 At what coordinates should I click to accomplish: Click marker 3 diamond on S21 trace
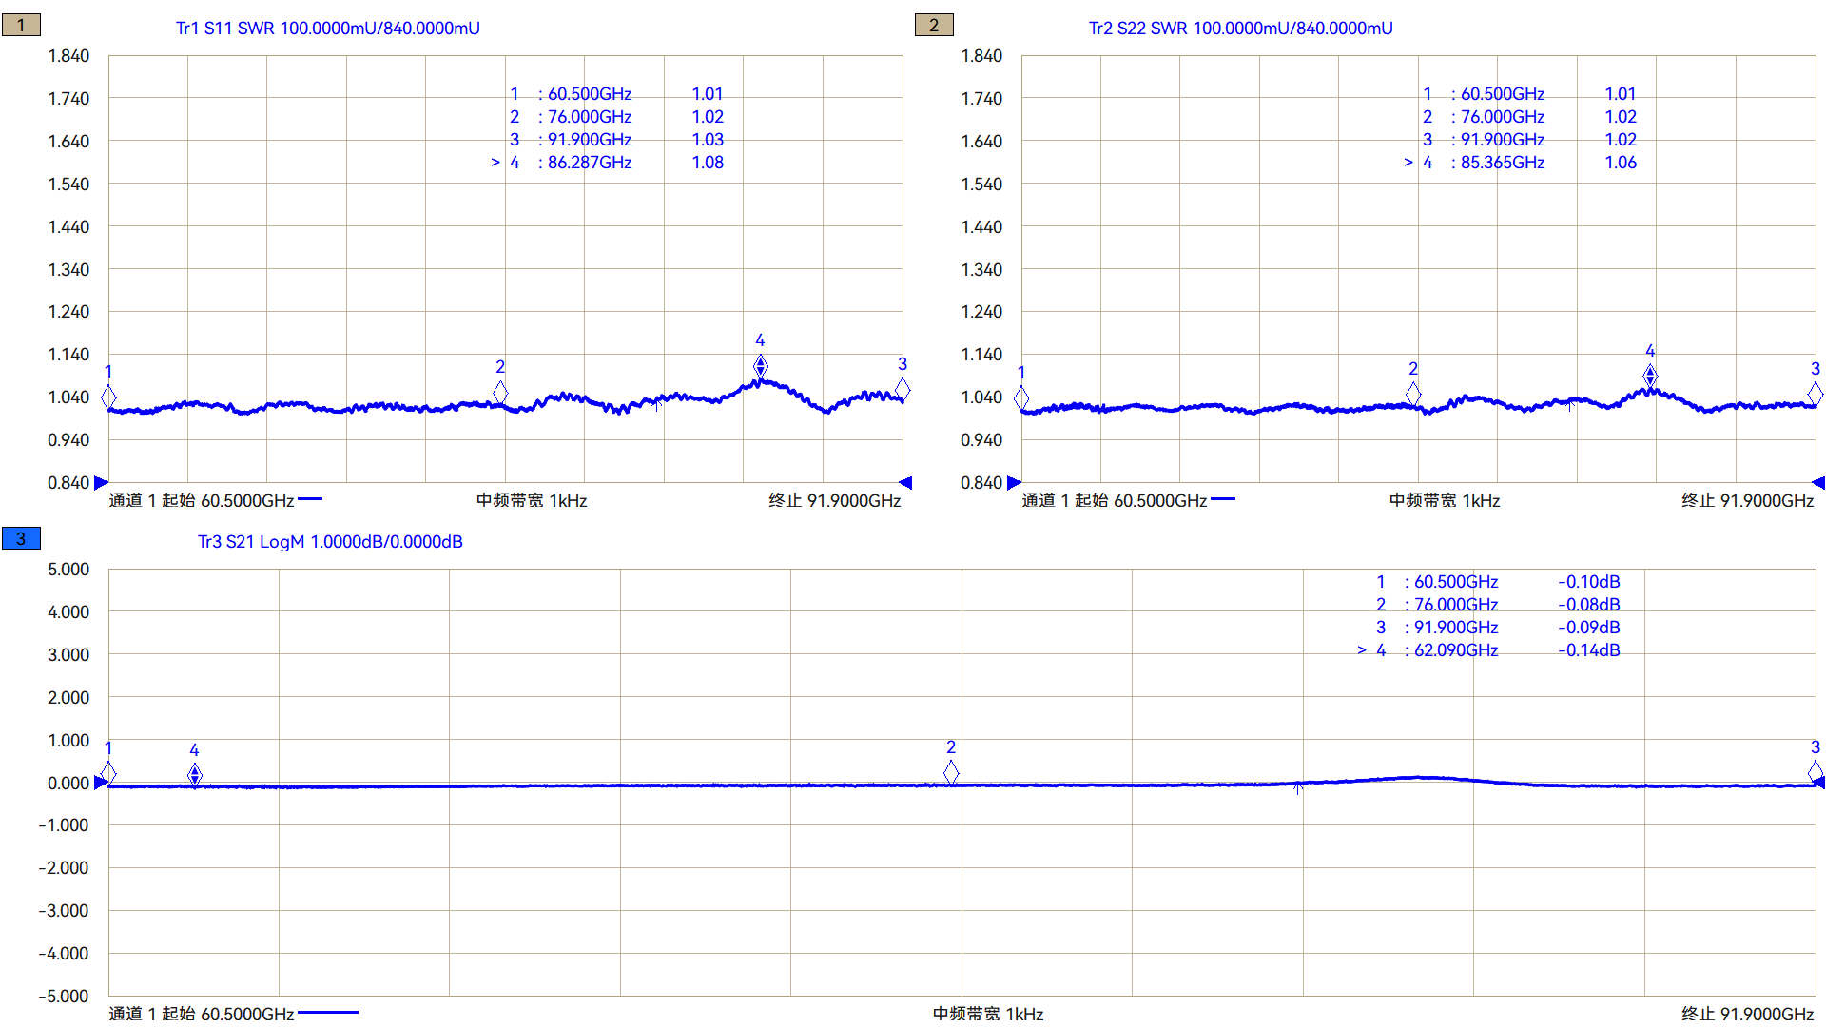[1815, 772]
